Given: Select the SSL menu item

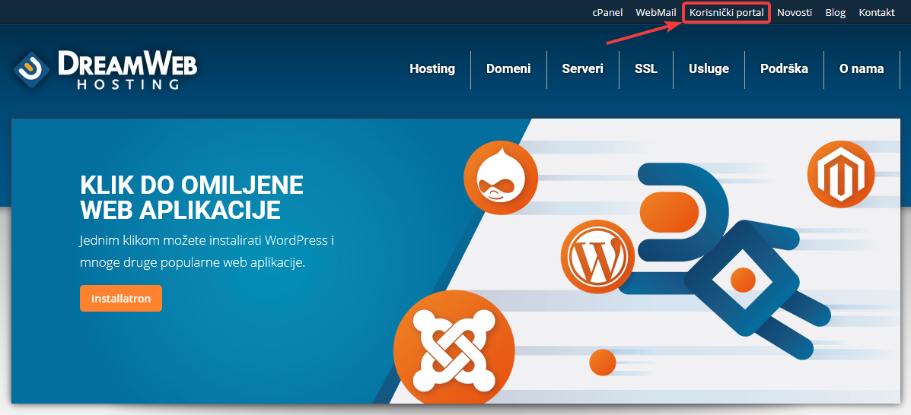Looking at the screenshot, I should click(x=646, y=68).
